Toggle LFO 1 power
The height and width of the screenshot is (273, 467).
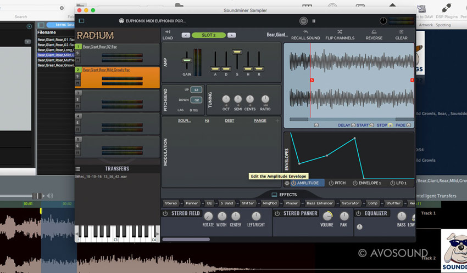tap(392, 183)
